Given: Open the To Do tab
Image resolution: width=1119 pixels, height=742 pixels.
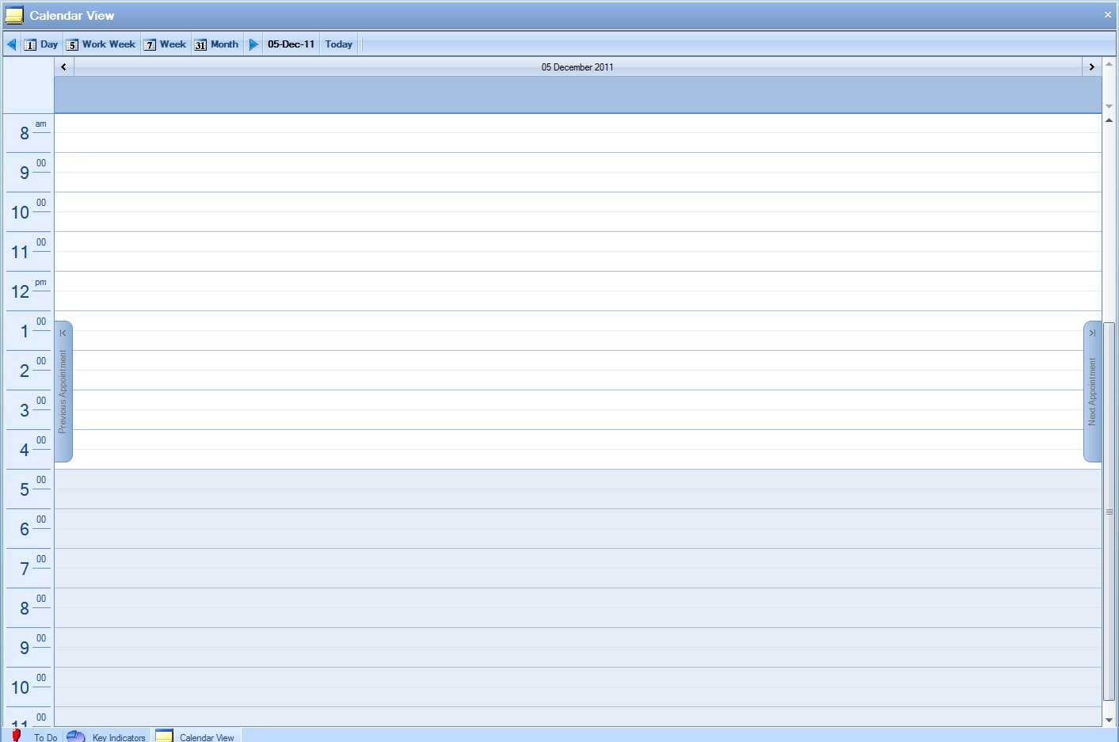Looking at the screenshot, I should coord(35,736).
